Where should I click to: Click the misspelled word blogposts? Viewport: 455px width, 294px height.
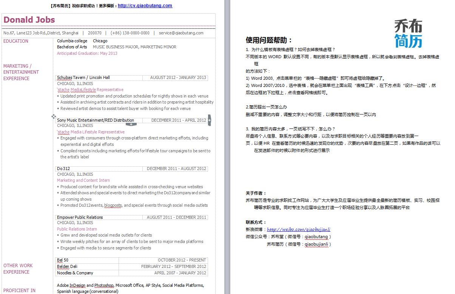(113, 205)
